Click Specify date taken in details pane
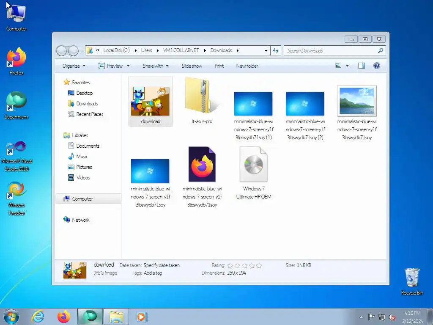Image resolution: width=433 pixels, height=325 pixels. 162,265
